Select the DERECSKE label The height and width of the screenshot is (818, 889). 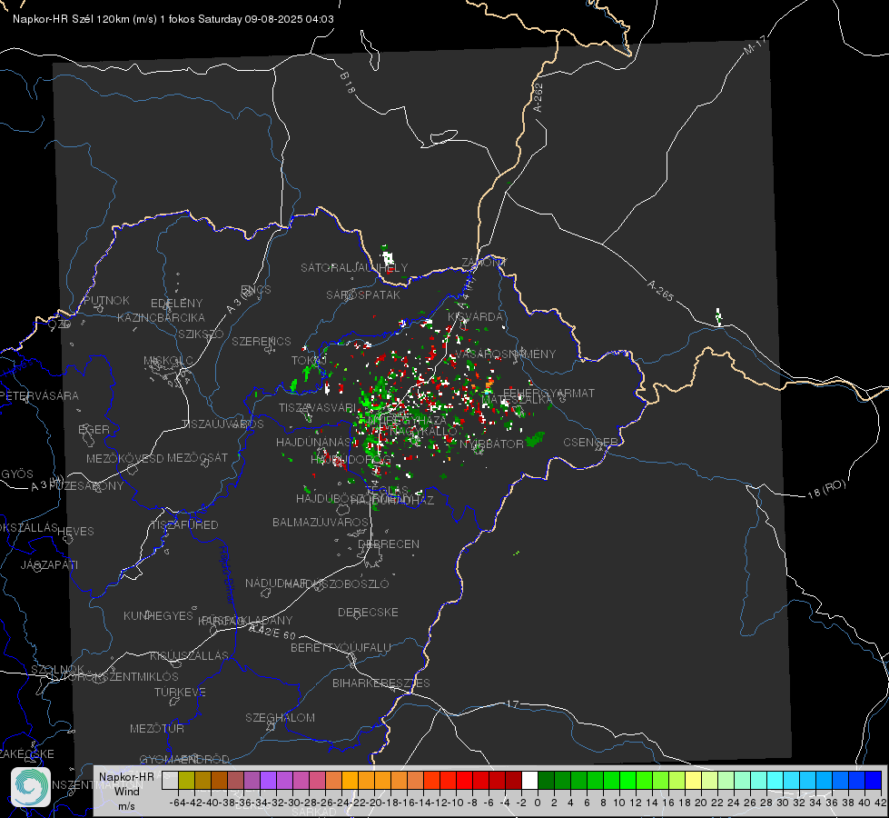coord(368,612)
